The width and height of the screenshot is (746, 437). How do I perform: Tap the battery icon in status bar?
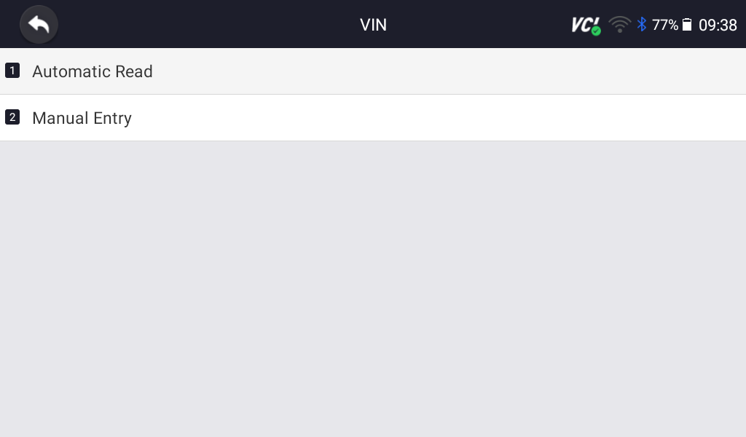click(687, 24)
